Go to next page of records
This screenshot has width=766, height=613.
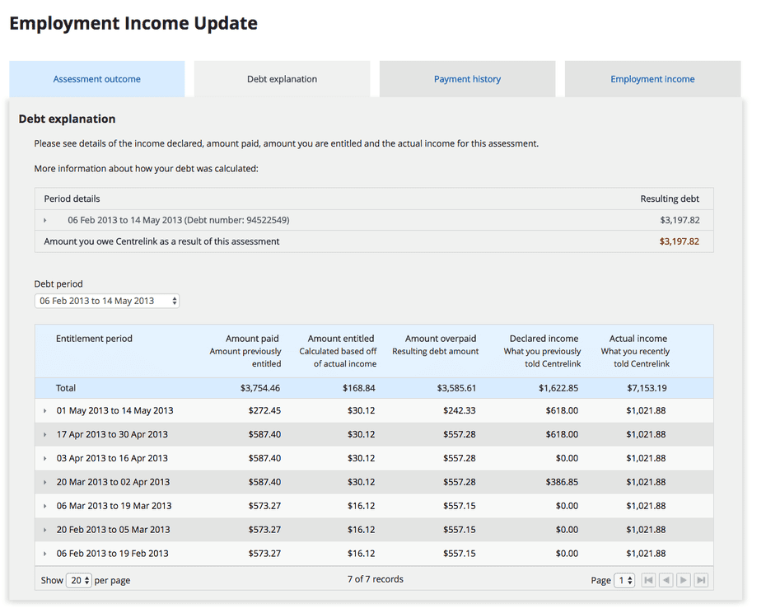[684, 580]
